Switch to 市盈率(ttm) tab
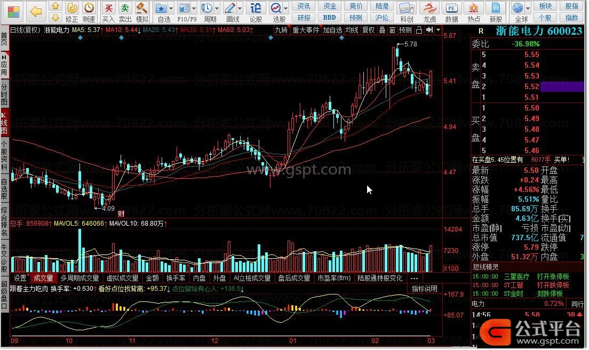This screenshot has width=589, height=350. pyautogui.click(x=334, y=279)
